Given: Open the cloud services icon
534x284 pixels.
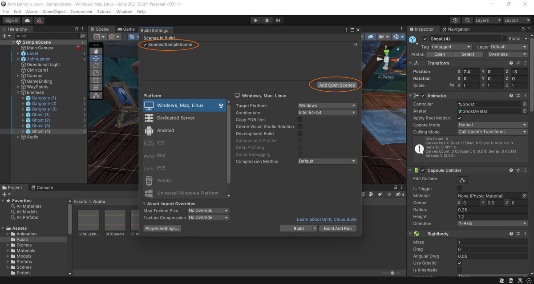Looking at the screenshot, I should [x=28, y=20].
